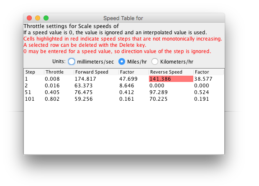Select forward speed cell 59.256

pyautogui.click(x=96, y=99)
